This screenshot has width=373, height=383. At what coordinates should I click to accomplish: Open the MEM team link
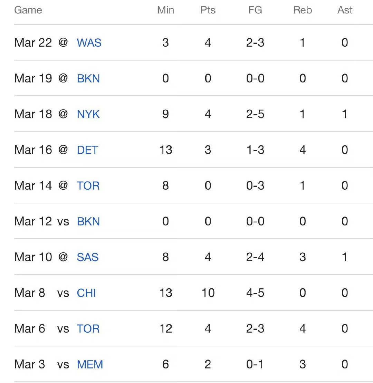(90, 364)
